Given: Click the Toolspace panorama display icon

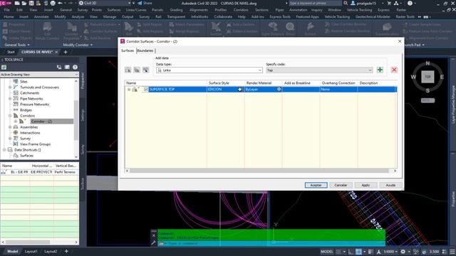Looking at the screenshot, I should pyautogui.click(x=67, y=67).
